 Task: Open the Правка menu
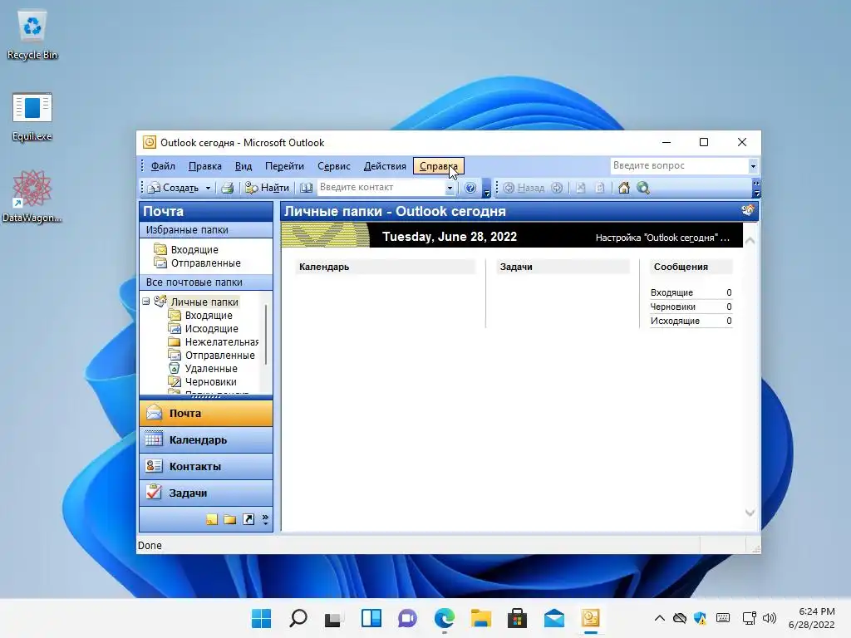pyautogui.click(x=204, y=166)
